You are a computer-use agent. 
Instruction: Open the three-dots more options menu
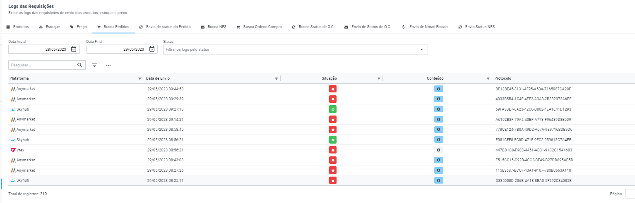(x=108, y=65)
